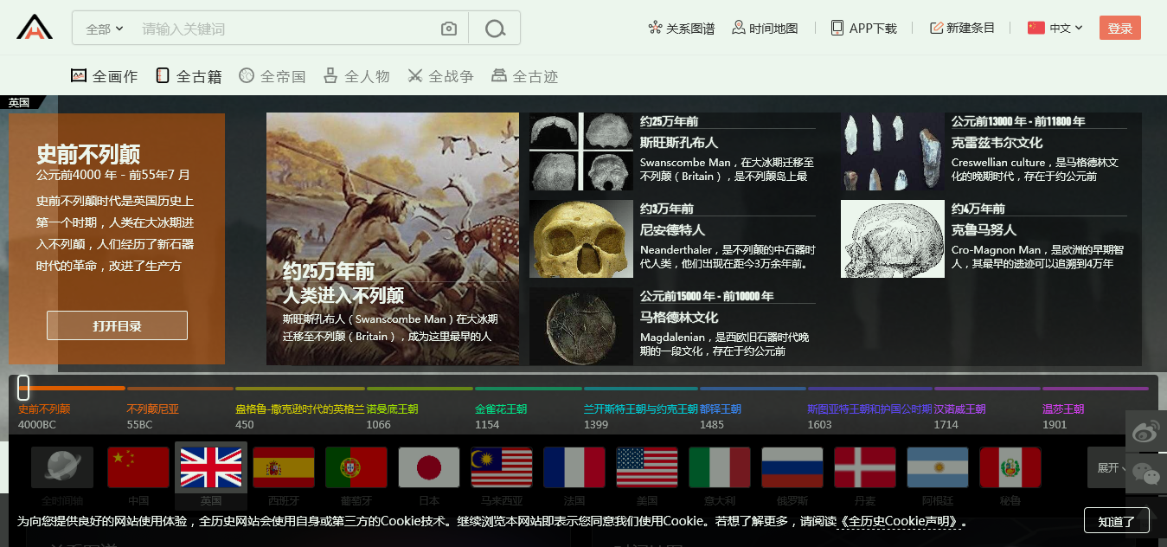This screenshot has height=547, width=1167.
Task: Click the 英国 country tag
Action: click(x=19, y=102)
